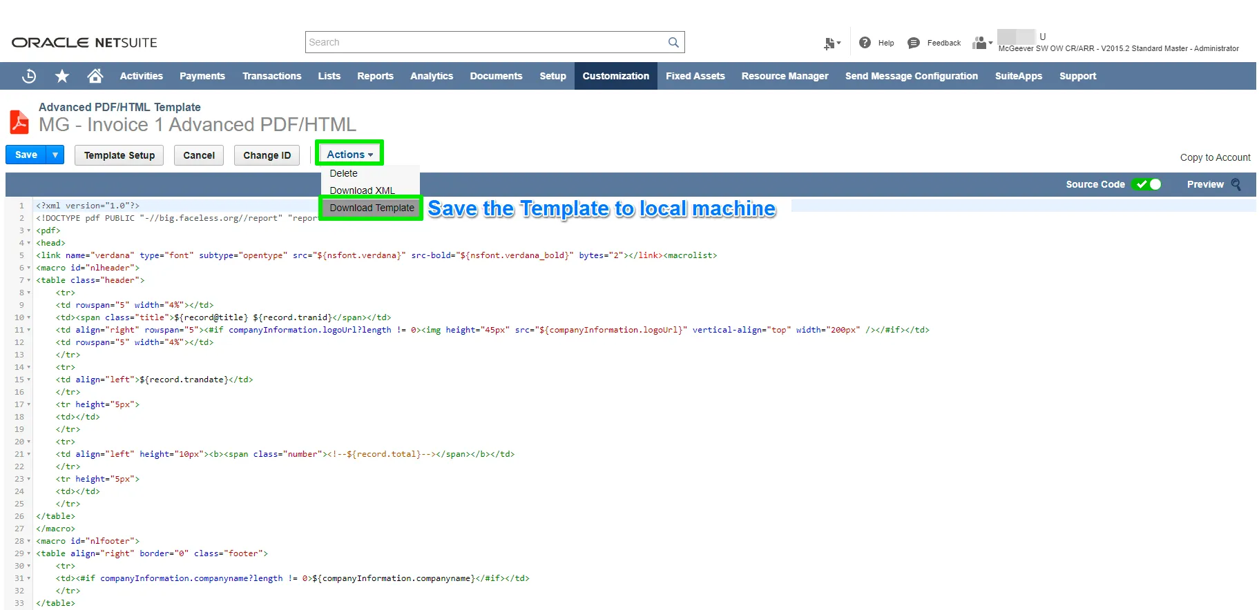
Task: Open Send Message Configuration menu
Action: (912, 76)
